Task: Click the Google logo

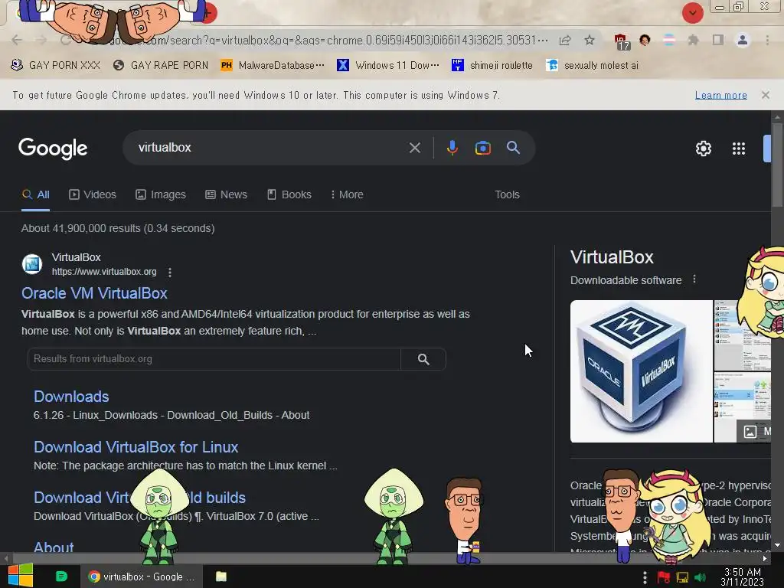Action: click(53, 148)
